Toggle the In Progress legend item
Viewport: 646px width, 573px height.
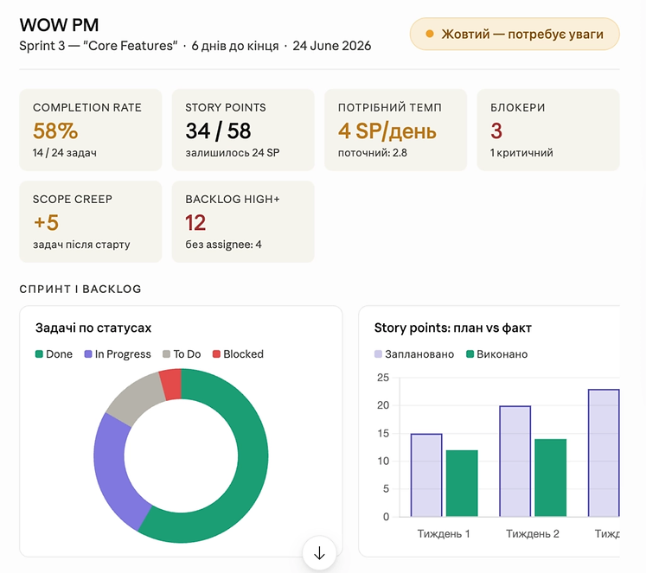[118, 354]
